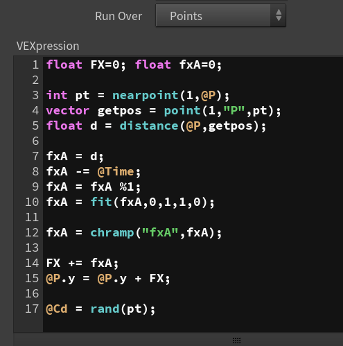Image resolution: width=343 pixels, height=346 pixels.
Task: Click the nearpoint function on line 3
Action: 146,95
